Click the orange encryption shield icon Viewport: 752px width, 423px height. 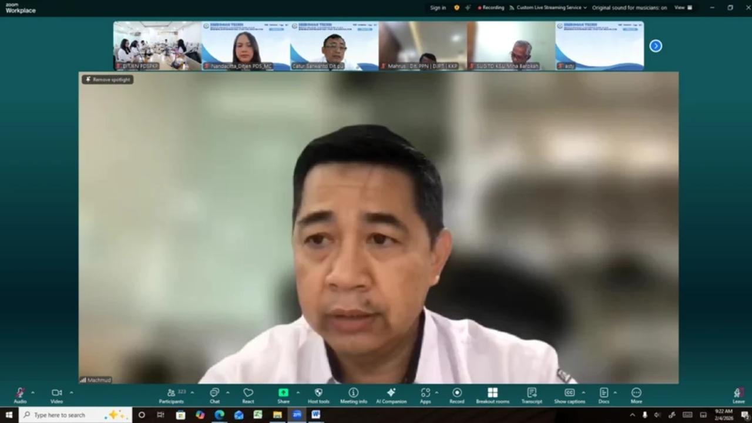tap(456, 8)
